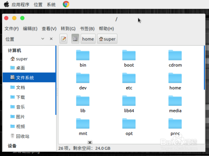Select 桌面 in the sidebar

[29, 68]
